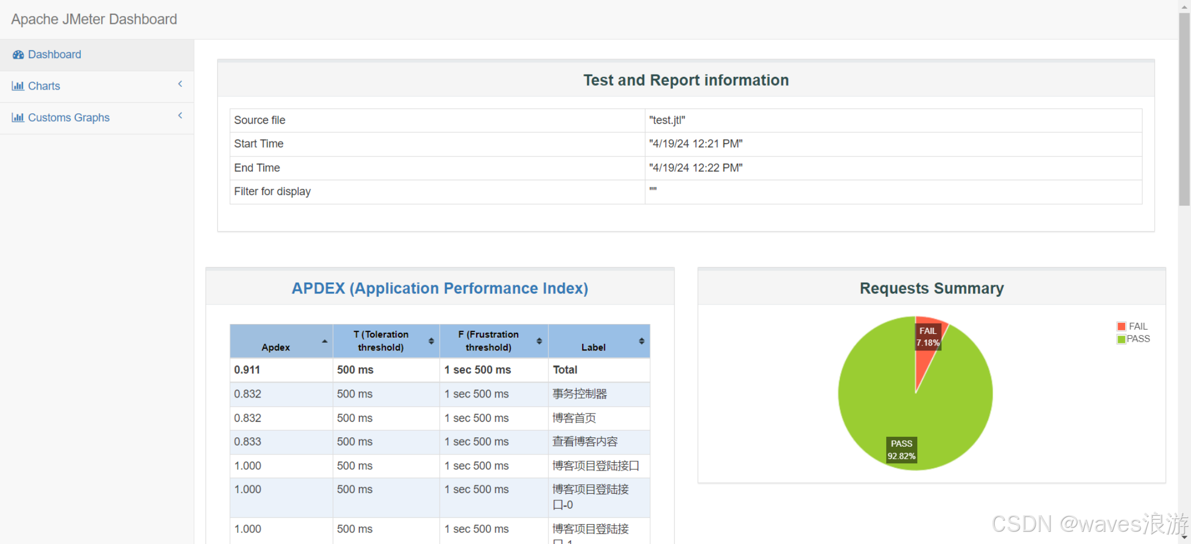Click the 事务控制器 label cell
The height and width of the screenshot is (544, 1191).
pos(599,394)
